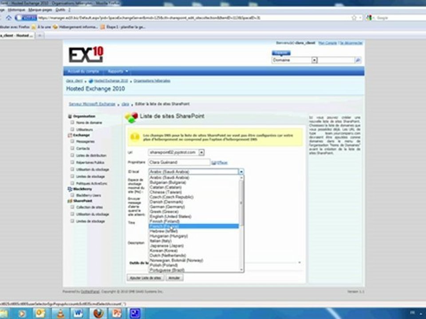426x319 pixels.
Task: Click the magnifier search icon beside Domaine
Action: 358,60
